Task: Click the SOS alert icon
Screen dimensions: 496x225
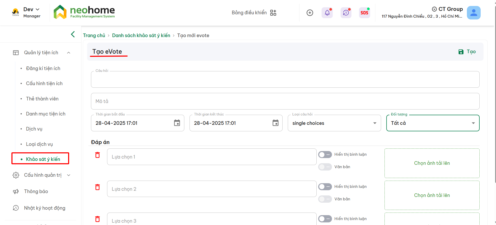Action: 364,13
